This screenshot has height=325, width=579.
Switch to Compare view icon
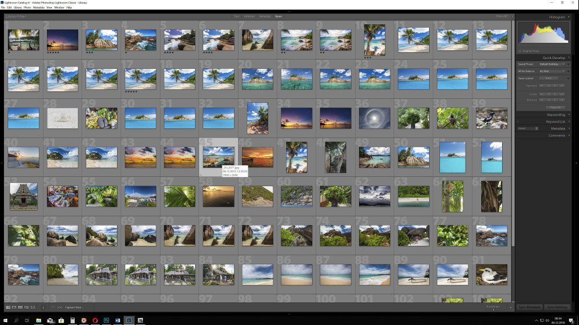click(20, 307)
